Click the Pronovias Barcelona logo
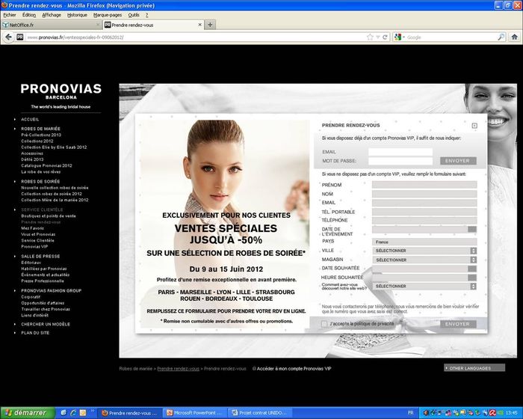The width and height of the screenshot is (523, 419). (61, 91)
